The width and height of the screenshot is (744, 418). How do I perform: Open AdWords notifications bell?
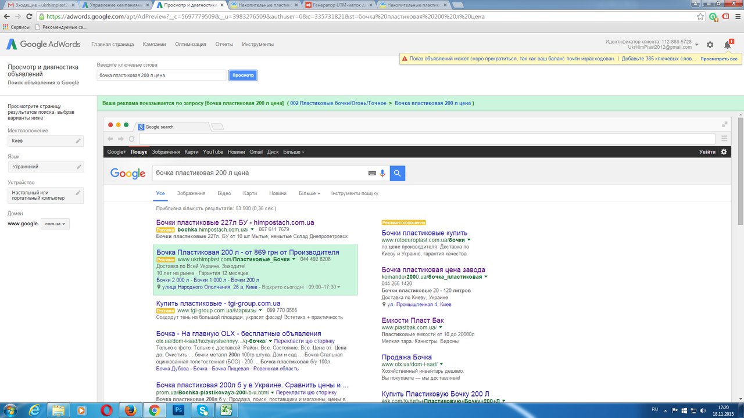point(727,44)
